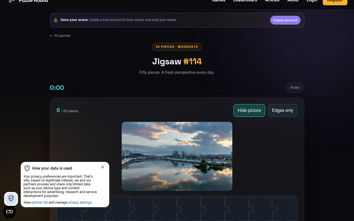This screenshot has width=354, height=221.
Task: Click the Puzzle Round logo icon
Action: (12, 1)
